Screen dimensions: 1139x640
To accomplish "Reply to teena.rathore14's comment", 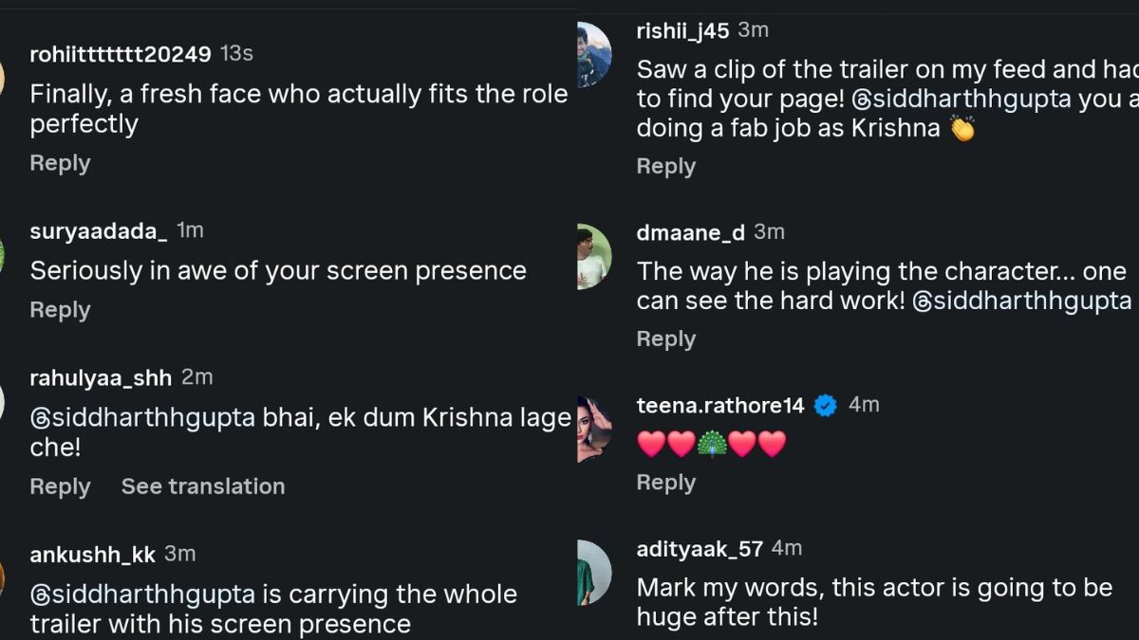I will pyautogui.click(x=665, y=482).
